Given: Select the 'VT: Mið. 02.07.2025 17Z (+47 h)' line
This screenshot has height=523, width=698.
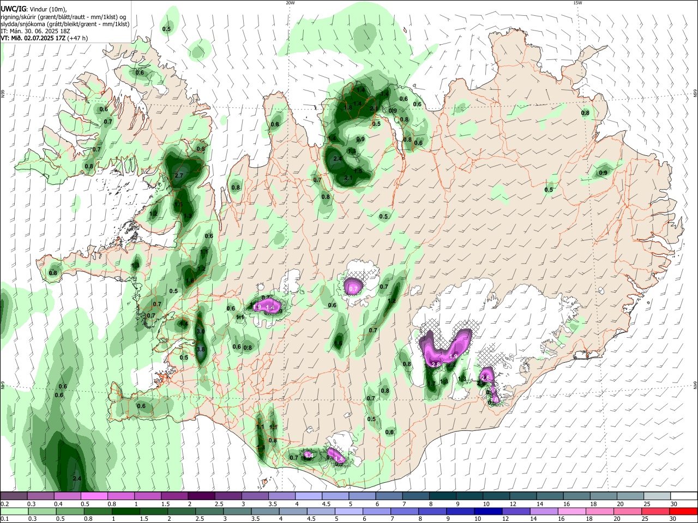Looking at the screenshot, I should pyautogui.click(x=44, y=38).
